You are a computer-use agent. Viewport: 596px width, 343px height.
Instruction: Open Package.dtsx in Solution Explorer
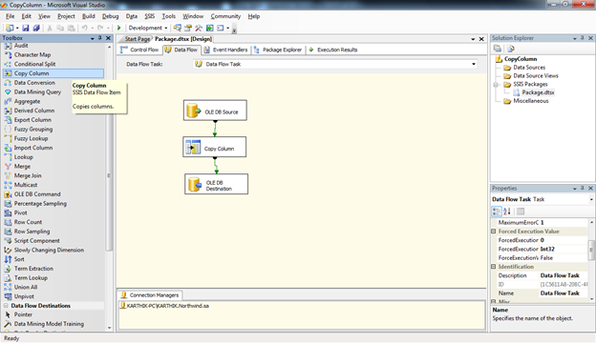coord(538,92)
